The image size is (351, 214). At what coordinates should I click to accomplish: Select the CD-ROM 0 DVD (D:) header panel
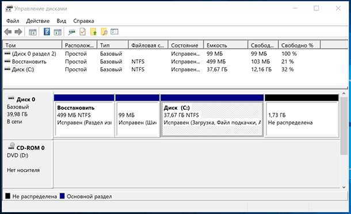point(28,164)
